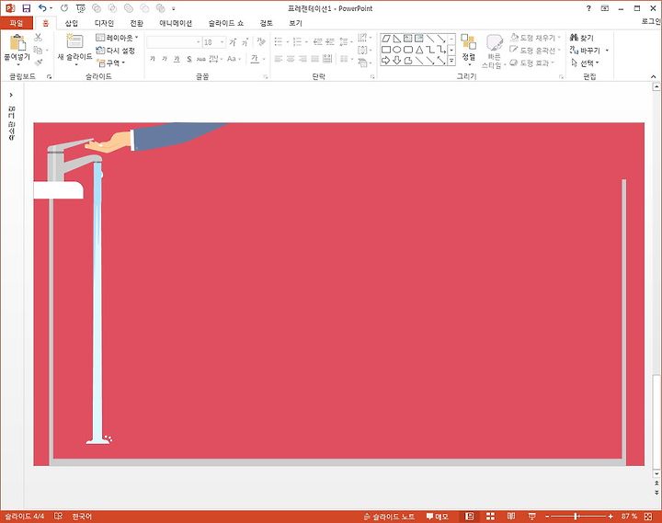Save the presentation from quick access toolbar
Screen dimensions: 662x523
(26, 8)
